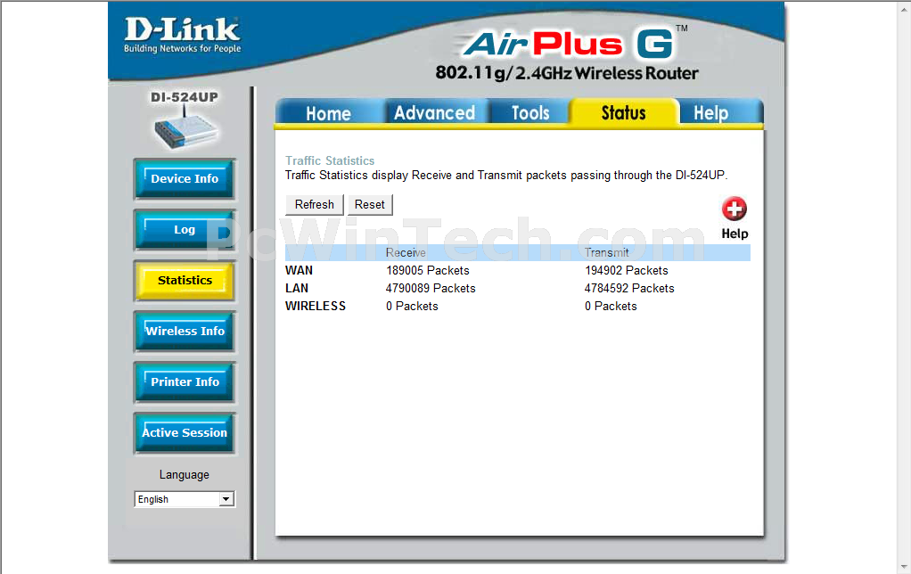Click the AirPlus G product logo
911x574 pixels.
(570, 45)
